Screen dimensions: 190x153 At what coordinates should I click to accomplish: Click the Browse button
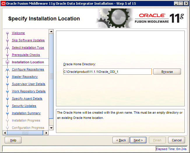click(167, 72)
